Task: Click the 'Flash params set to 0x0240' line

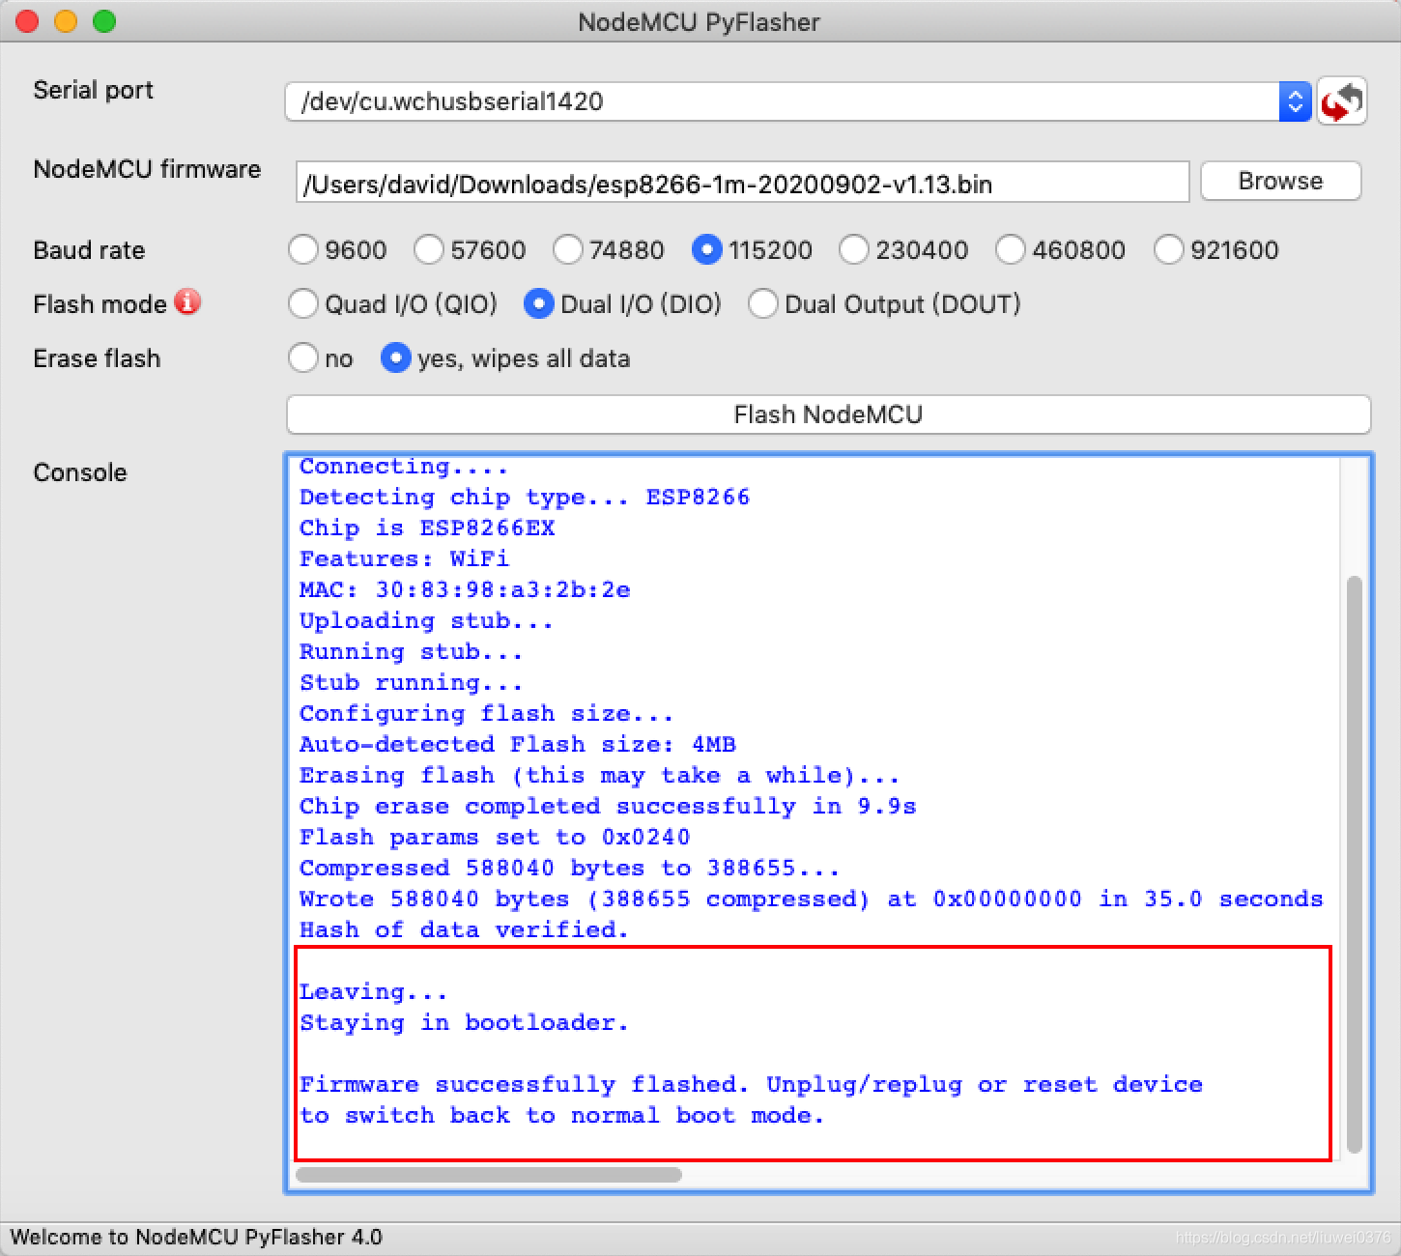Action: pyautogui.click(x=495, y=838)
